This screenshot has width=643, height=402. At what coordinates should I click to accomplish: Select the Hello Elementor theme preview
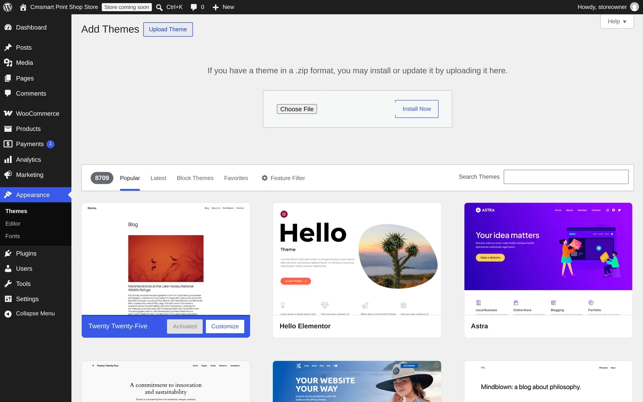(x=357, y=259)
